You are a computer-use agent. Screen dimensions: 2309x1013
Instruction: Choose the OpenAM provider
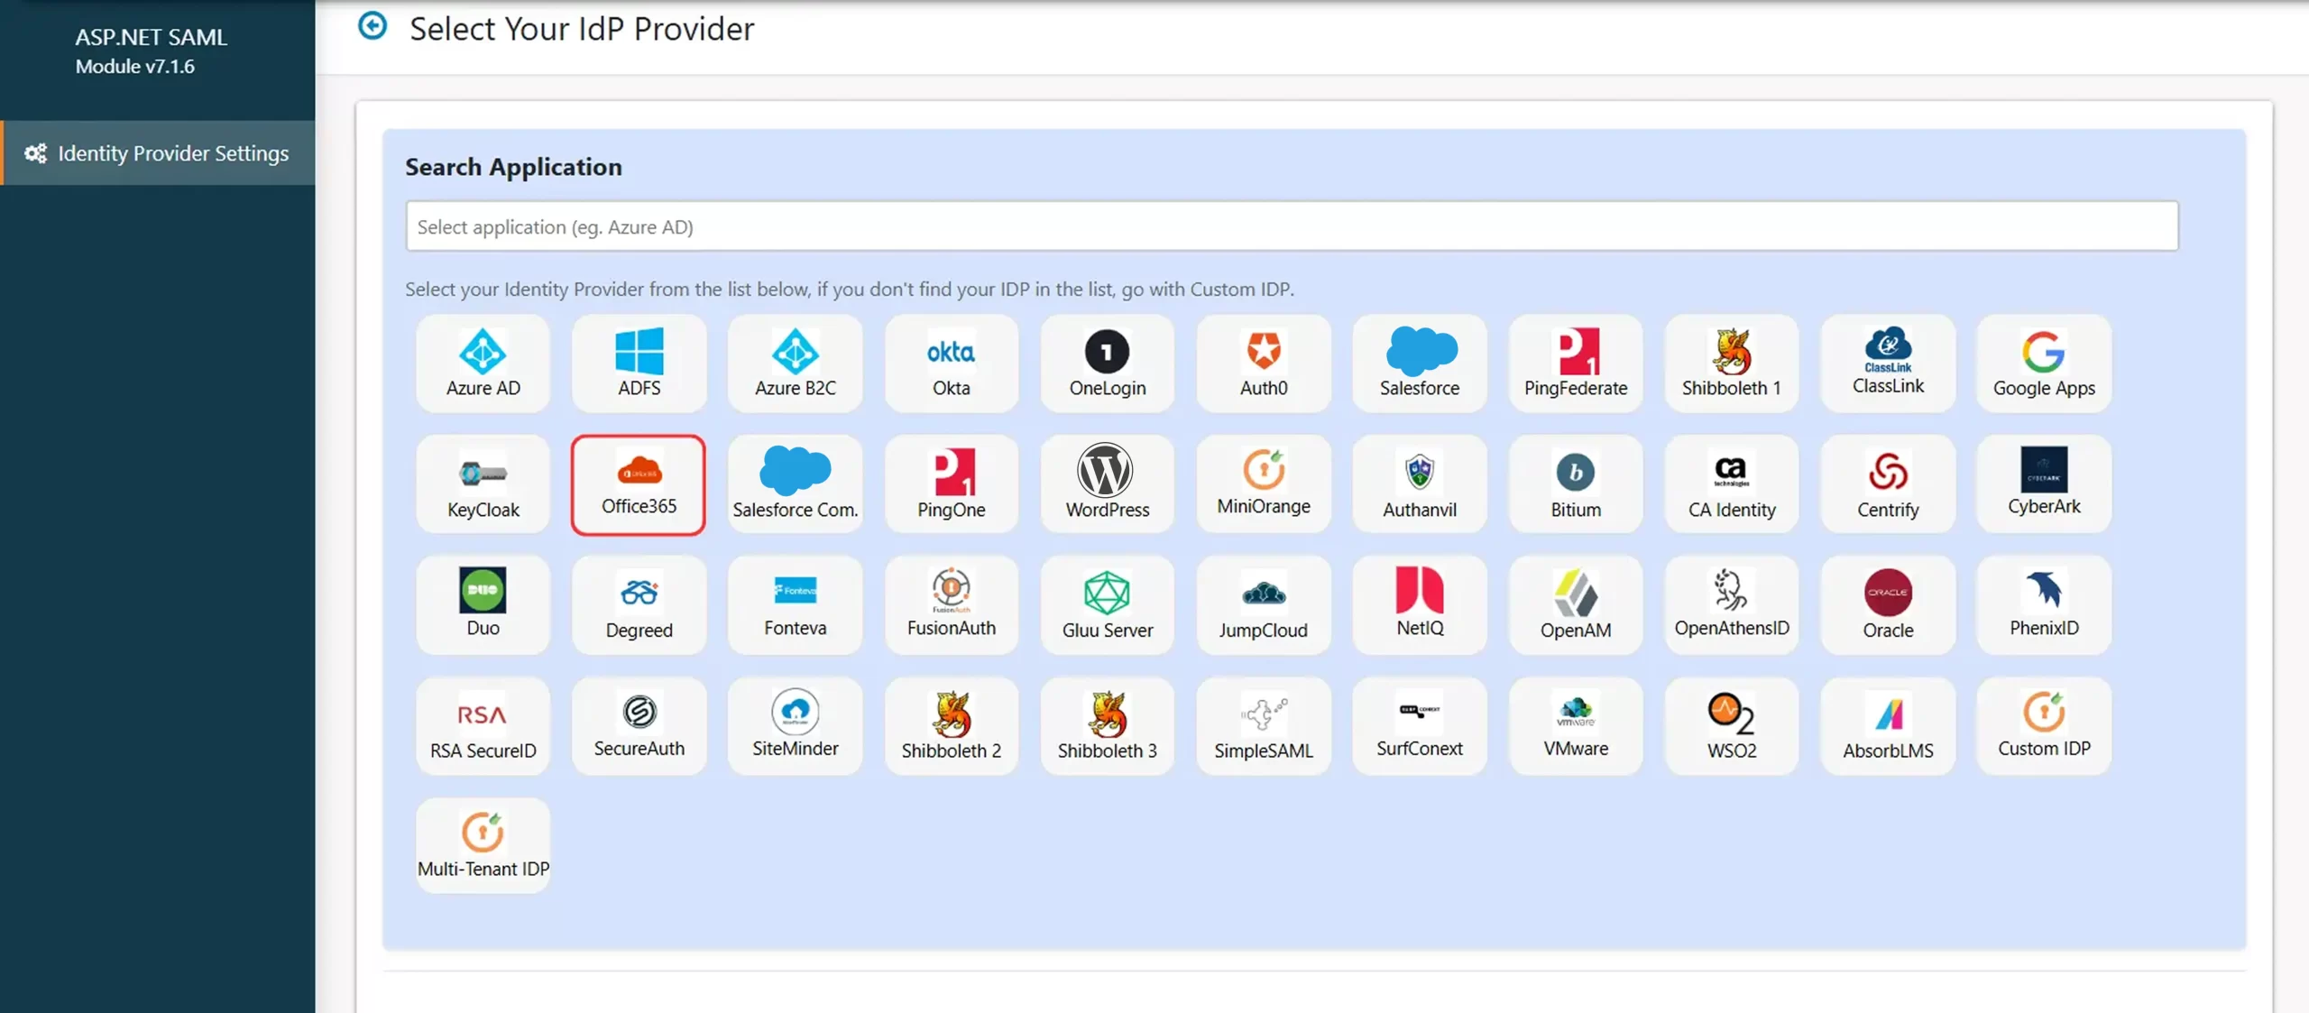pos(1575,605)
